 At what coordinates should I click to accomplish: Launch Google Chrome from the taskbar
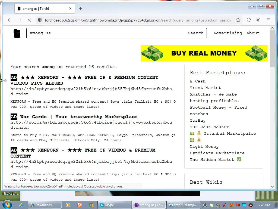click(x=91, y=205)
